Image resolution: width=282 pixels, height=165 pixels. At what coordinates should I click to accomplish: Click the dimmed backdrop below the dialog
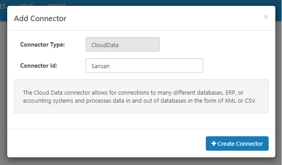[x=141, y=161]
